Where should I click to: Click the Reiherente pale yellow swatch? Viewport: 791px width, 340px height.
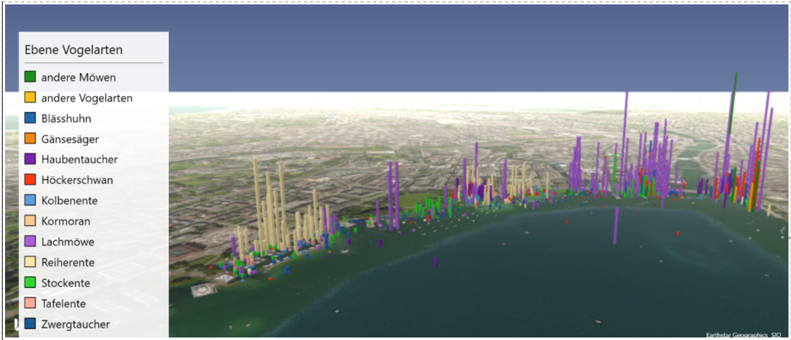30,262
